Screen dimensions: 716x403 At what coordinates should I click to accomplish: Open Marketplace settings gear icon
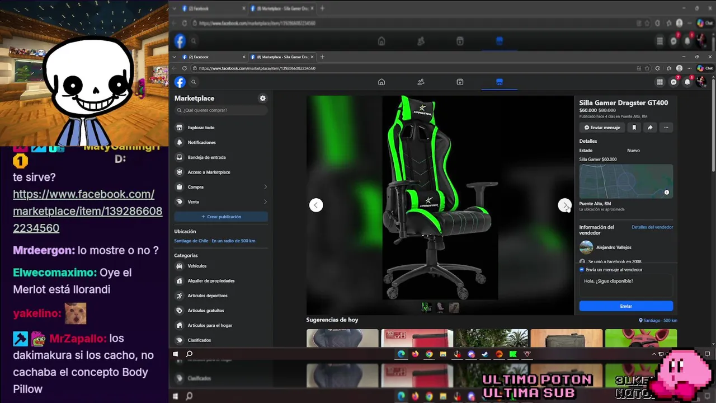262,98
